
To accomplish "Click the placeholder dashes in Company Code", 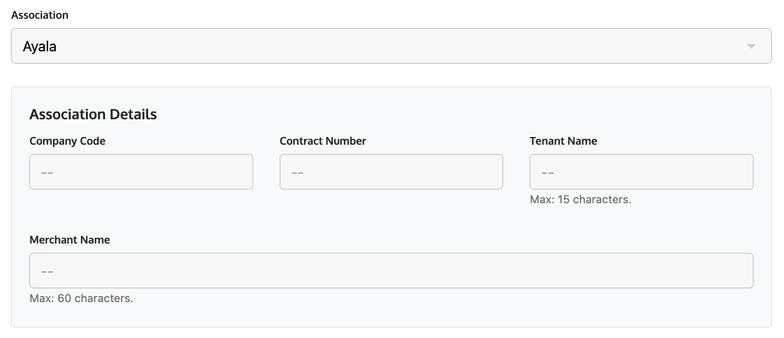I will 47,173.
